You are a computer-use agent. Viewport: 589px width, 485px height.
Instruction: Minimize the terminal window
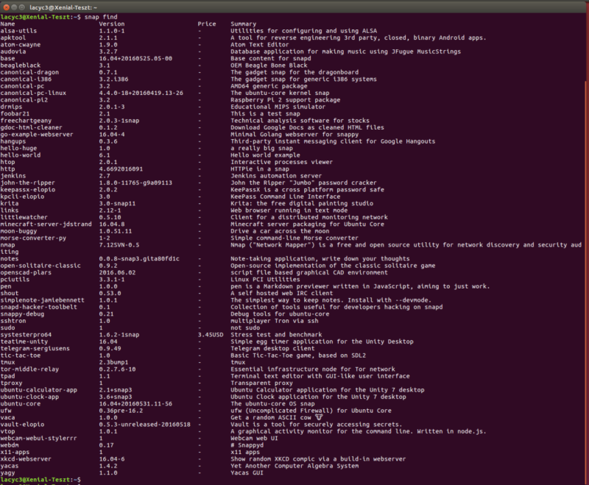[14, 7]
